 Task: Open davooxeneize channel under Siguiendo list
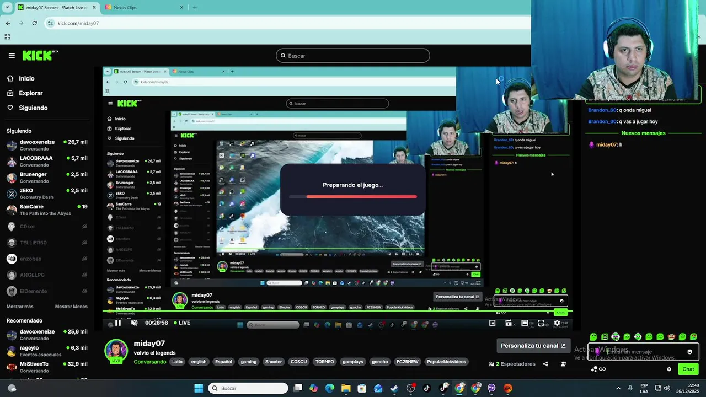pos(47,145)
